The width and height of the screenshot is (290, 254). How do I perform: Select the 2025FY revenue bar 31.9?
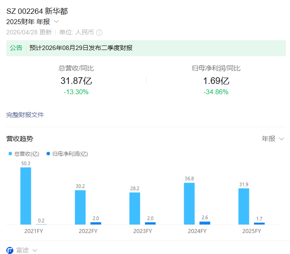244,207
